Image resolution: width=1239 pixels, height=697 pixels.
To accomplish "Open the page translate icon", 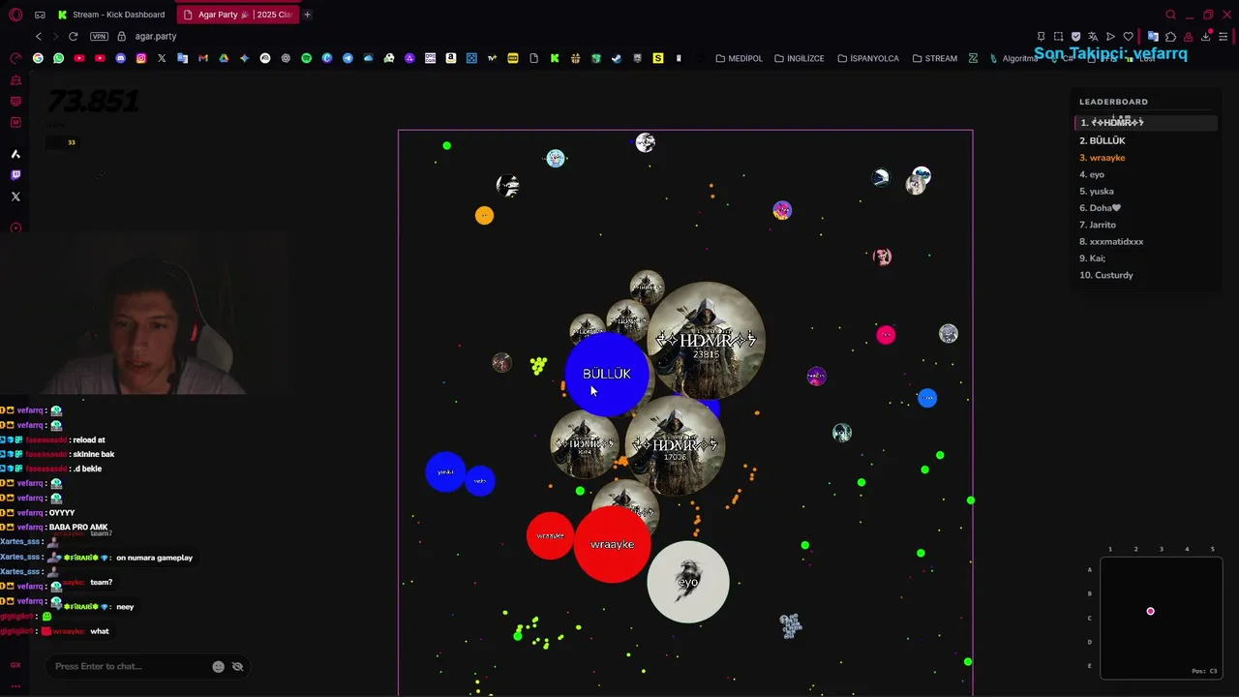I will click(1093, 36).
